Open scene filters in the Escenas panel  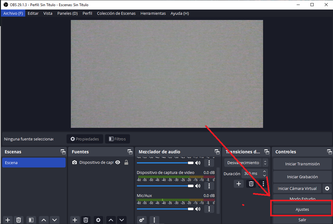click(31, 220)
